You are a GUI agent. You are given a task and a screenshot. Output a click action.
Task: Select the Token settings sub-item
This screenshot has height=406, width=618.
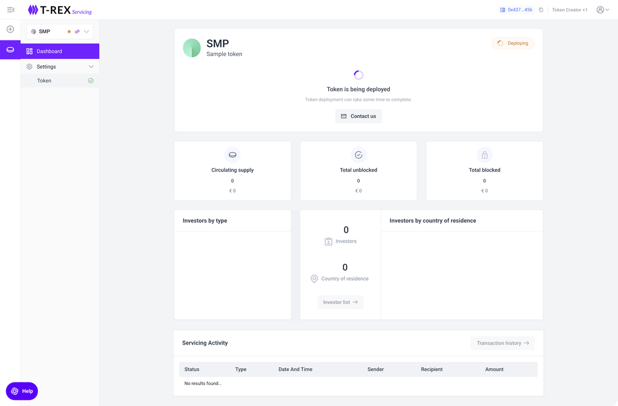point(60,81)
